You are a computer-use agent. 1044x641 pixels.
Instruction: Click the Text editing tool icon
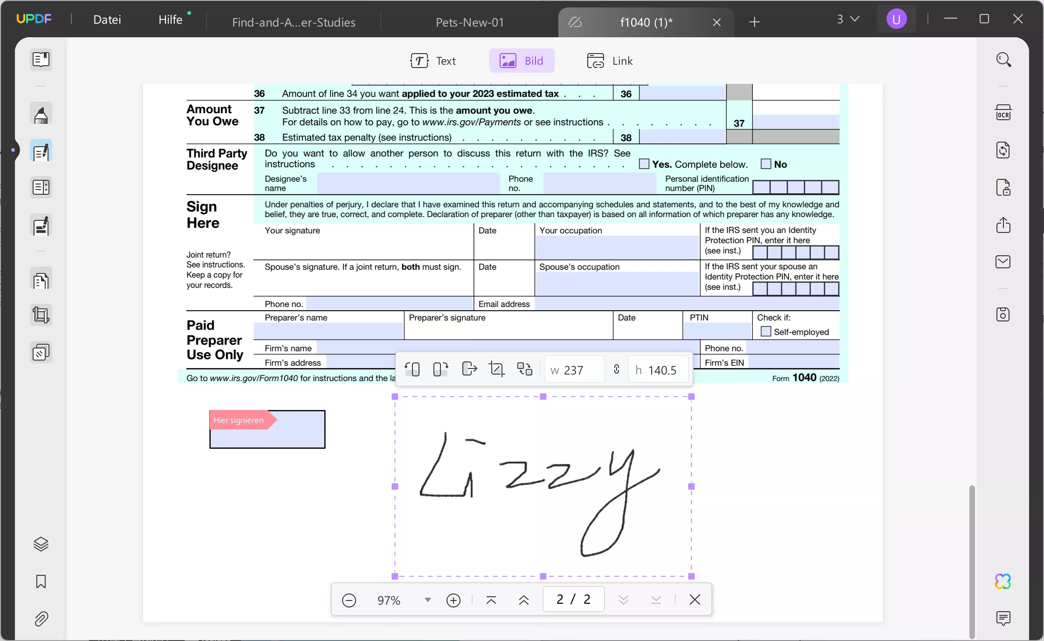point(433,61)
